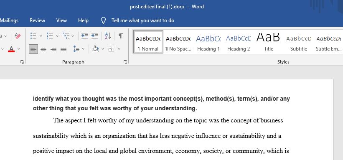Apply the red font color A button
Screen dimensions: 343x160
(x=11, y=49)
